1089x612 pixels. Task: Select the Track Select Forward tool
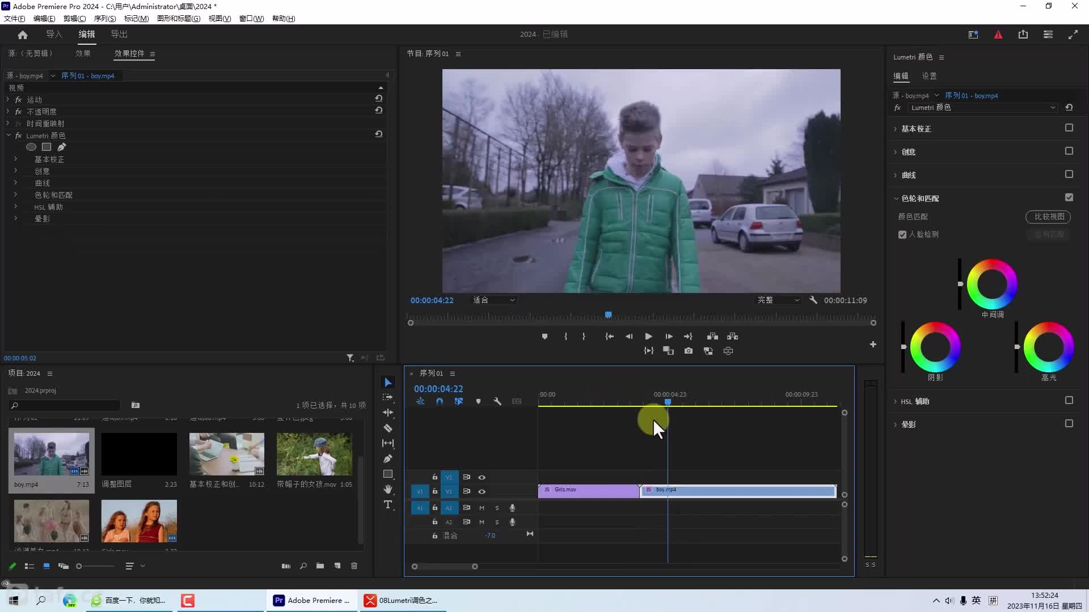(x=388, y=397)
